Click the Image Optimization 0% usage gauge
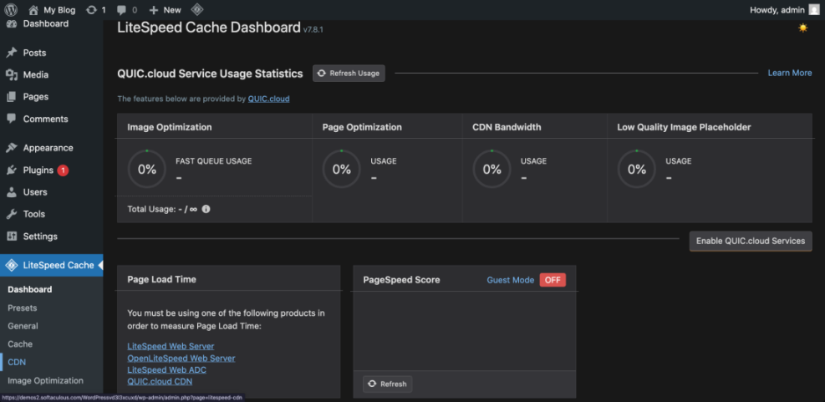Viewport: 825px width, 402px height. (x=147, y=169)
